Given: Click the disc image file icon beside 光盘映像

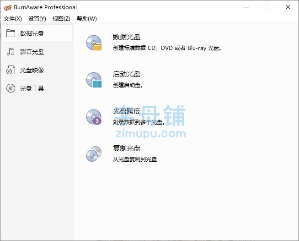Looking at the screenshot, I should [x=11, y=70].
